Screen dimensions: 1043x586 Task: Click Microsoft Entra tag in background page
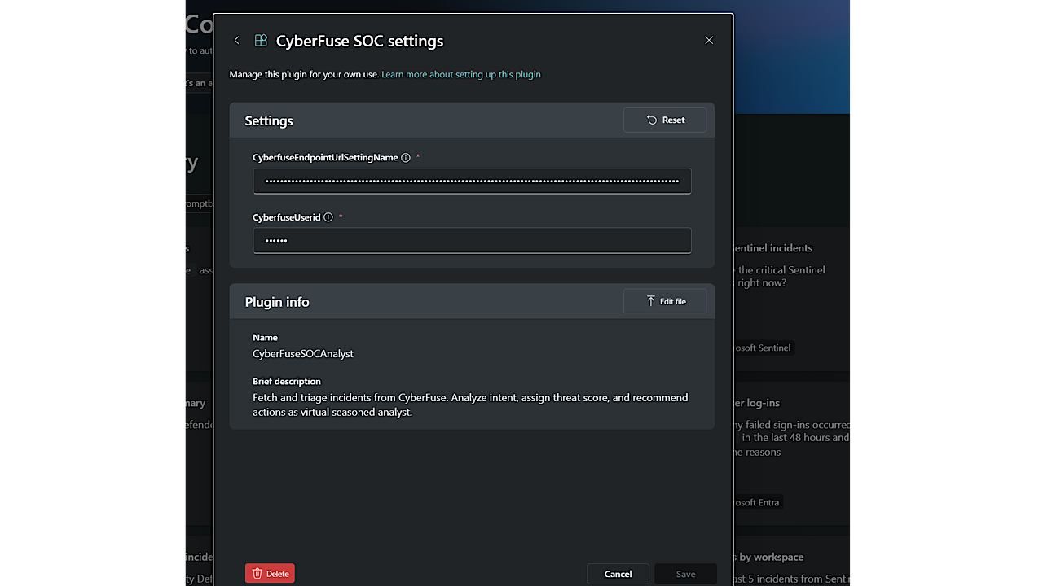tap(758, 502)
